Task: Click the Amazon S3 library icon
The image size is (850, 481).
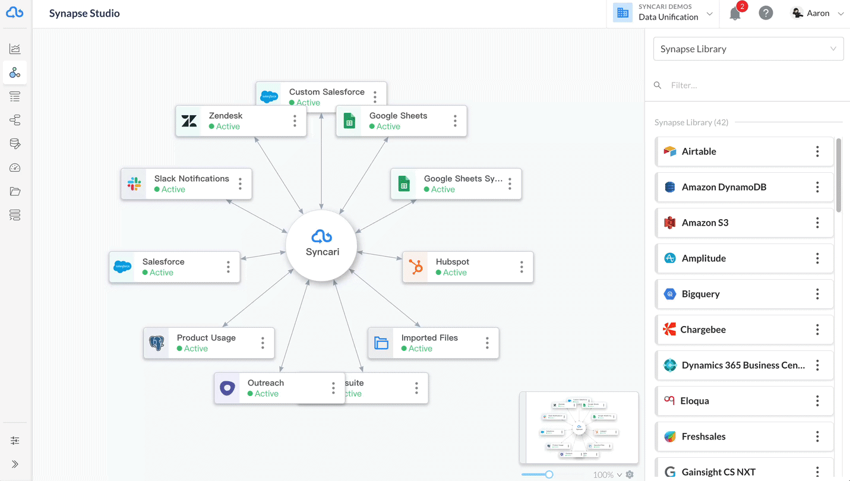Action: tap(670, 223)
